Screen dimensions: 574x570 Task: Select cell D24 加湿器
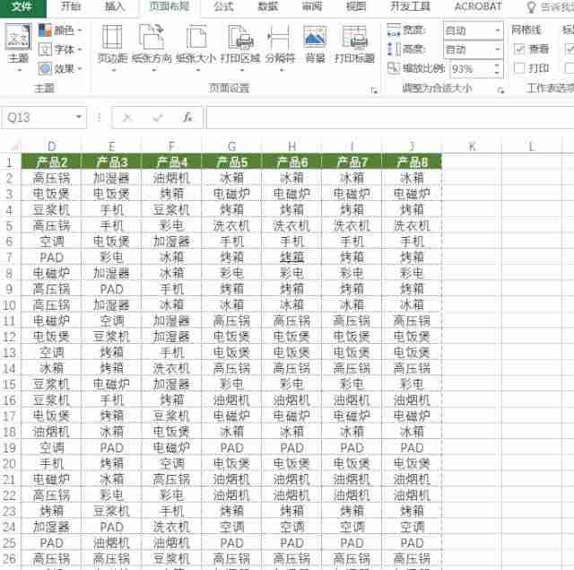(52, 527)
